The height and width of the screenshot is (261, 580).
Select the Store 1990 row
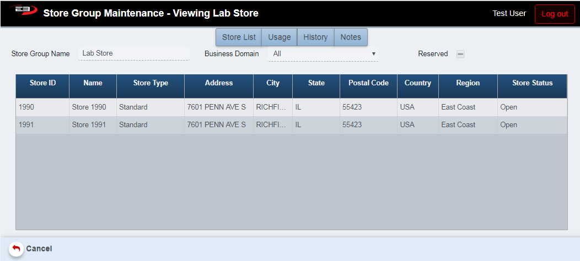tap(89, 107)
